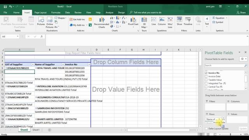Collapse the 07AAACR3178B1ZO group
The width and height of the screenshot is (249, 140).
6,68
